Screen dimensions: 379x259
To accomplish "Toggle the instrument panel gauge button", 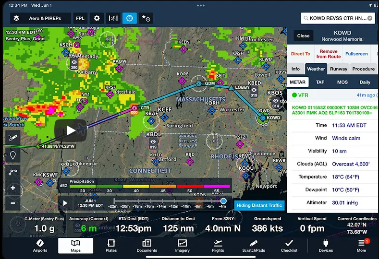I will click(x=129, y=18).
